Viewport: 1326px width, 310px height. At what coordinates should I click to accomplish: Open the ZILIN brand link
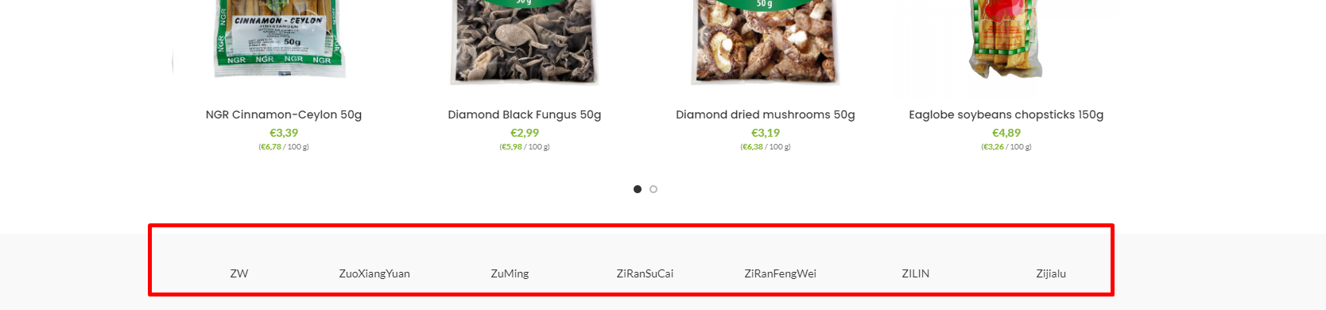pos(916,273)
